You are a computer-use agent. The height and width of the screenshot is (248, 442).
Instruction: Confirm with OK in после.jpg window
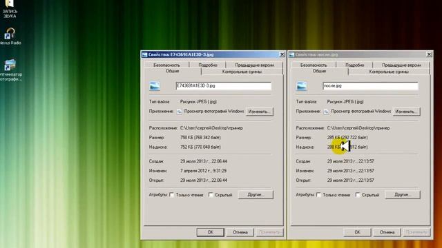point(357,232)
